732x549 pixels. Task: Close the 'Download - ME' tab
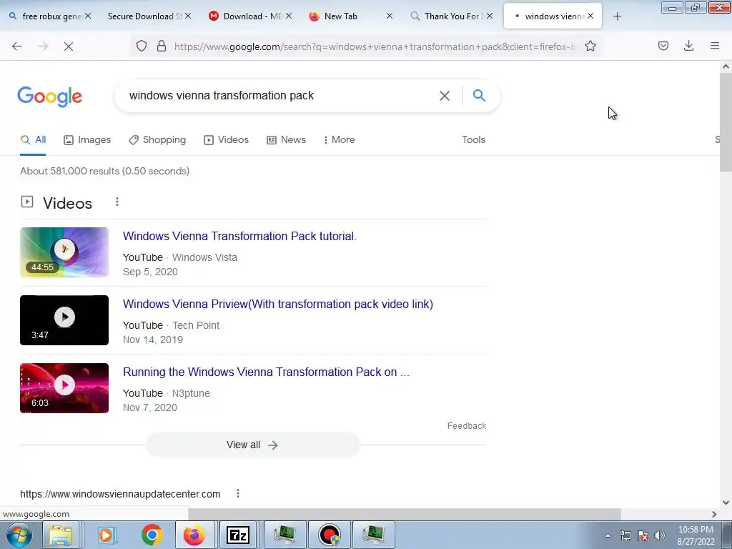tap(289, 16)
